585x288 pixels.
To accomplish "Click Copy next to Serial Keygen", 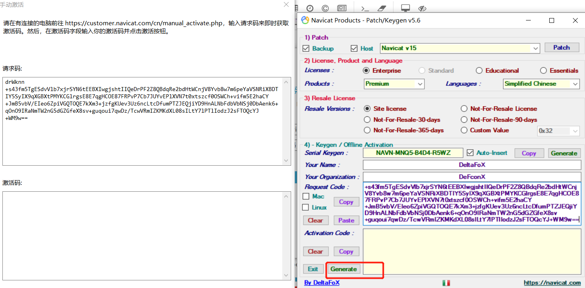I will [x=529, y=153].
